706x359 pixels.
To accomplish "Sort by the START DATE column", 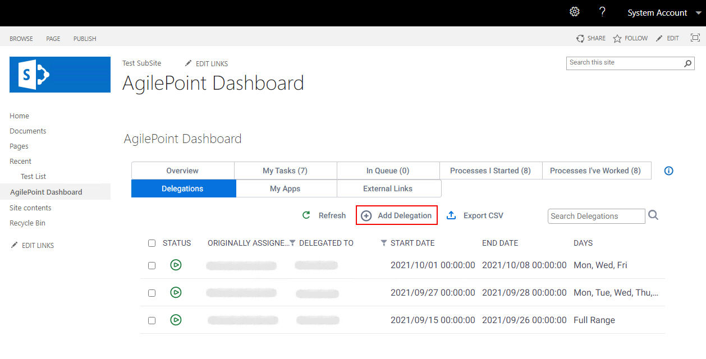I will (x=412, y=243).
